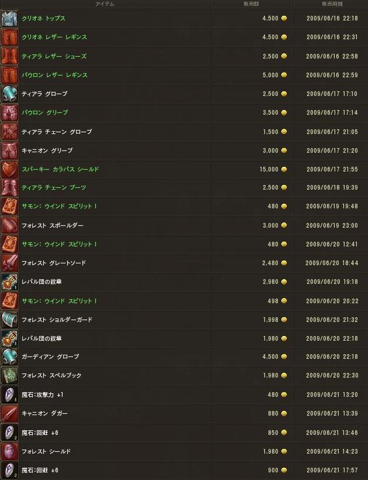Select the フォレスト スポールダー row
The height and width of the screenshot is (480, 368).
point(184,225)
